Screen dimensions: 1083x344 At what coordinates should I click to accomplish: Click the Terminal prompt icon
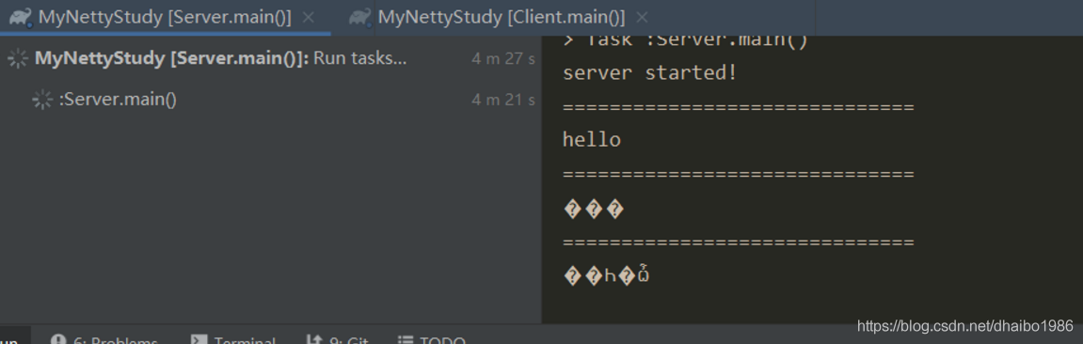tap(199, 340)
